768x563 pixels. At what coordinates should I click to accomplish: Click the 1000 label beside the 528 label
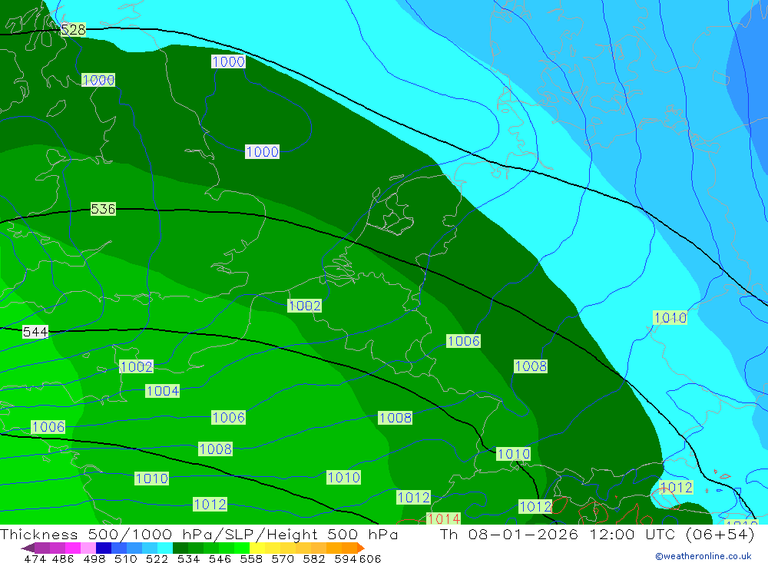98,80
